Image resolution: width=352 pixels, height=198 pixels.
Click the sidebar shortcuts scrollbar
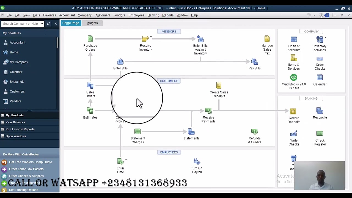(x=58, y=43)
